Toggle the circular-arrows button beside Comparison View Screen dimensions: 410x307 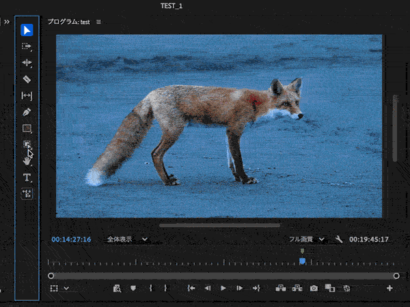coord(346,288)
